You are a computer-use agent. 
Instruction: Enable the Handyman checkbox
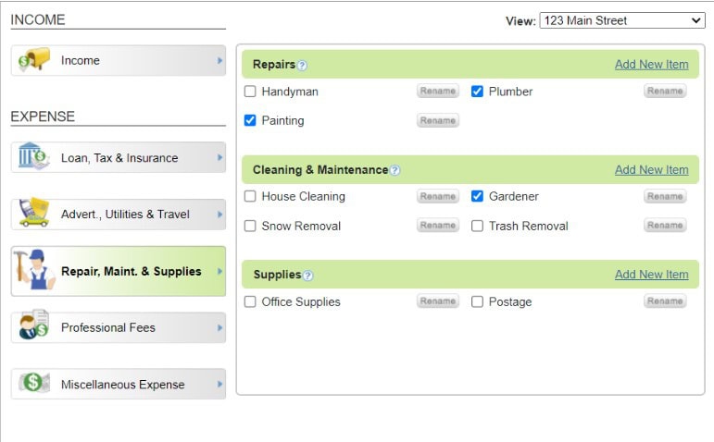click(x=250, y=92)
